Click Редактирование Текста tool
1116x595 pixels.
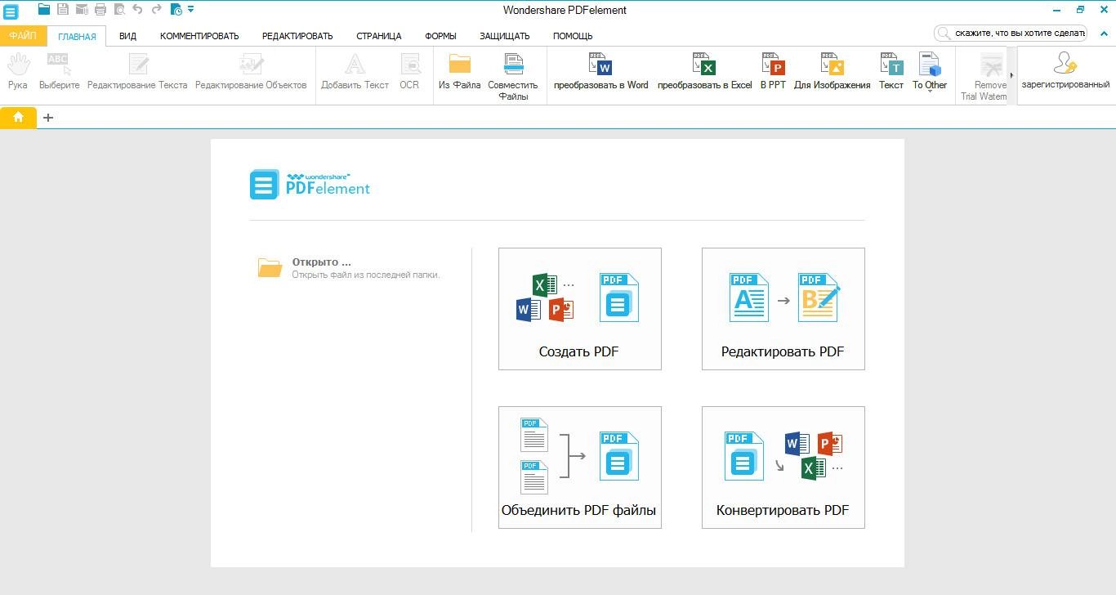click(x=137, y=71)
